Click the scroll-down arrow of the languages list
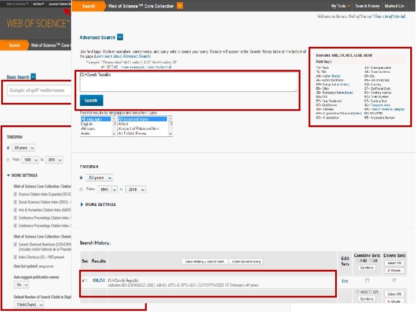Image resolution: width=416 pixels, height=312 pixels. (114, 134)
